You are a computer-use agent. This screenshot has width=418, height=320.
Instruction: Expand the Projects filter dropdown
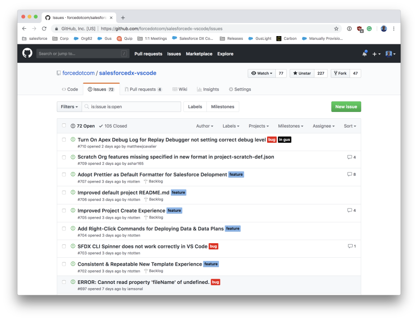click(x=259, y=126)
